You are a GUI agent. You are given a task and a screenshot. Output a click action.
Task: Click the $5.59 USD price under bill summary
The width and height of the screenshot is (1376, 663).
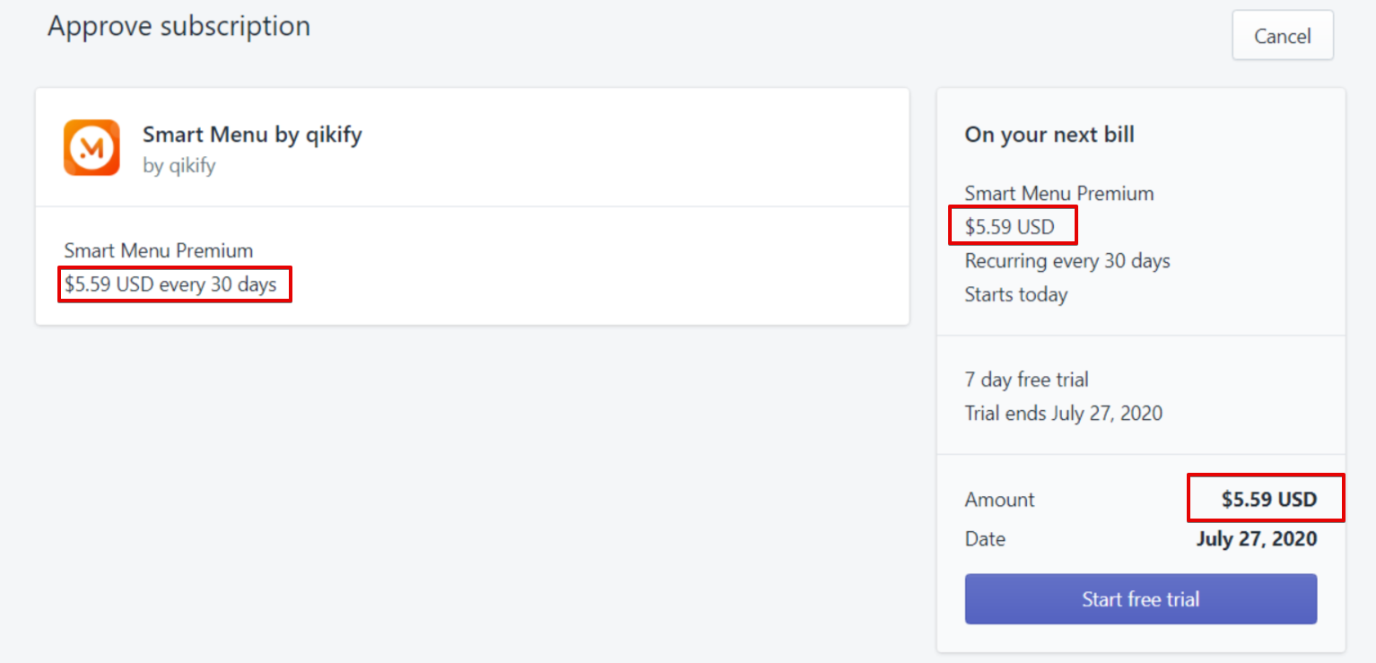click(1010, 227)
